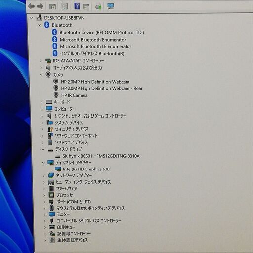Viewport: 253px width, 253px height.
Task: Collapse the Bluetooth category
Action: pyautogui.click(x=39, y=25)
